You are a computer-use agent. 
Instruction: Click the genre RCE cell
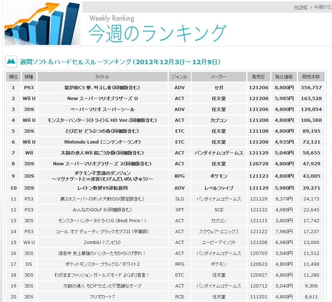(180, 297)
